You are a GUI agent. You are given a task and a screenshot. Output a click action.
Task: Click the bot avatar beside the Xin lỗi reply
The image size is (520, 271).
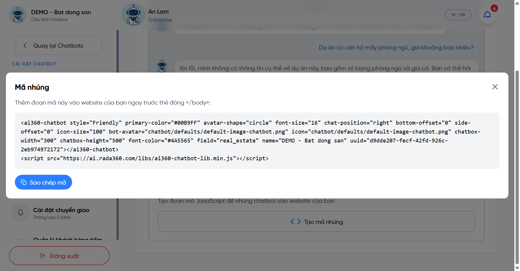click(162, 66)
